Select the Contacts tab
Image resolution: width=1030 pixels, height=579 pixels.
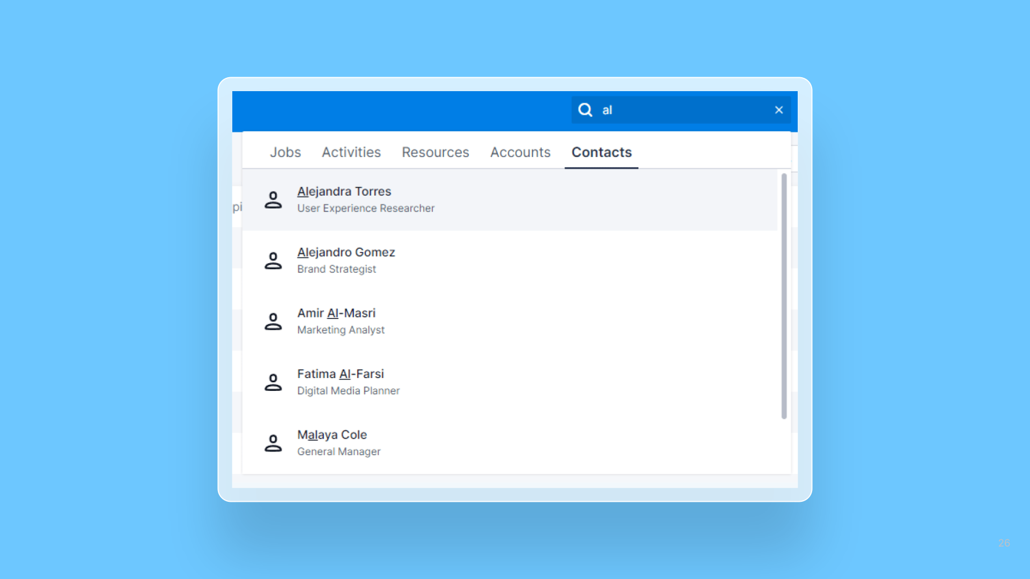[601, 152]
